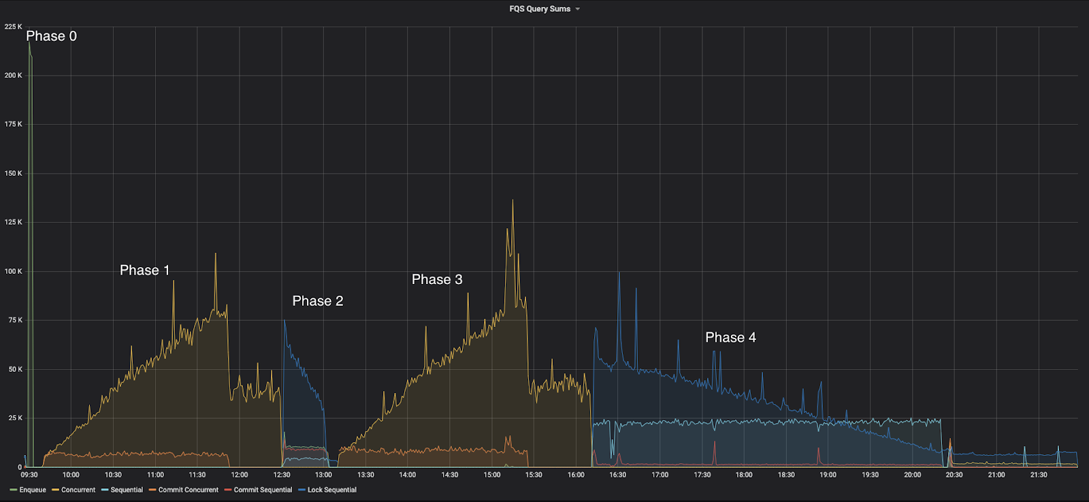This screenshot has height=502, width=1089.
Task: Toggle the Concurrent series in the legend
Action: click(x=78, y=490)
